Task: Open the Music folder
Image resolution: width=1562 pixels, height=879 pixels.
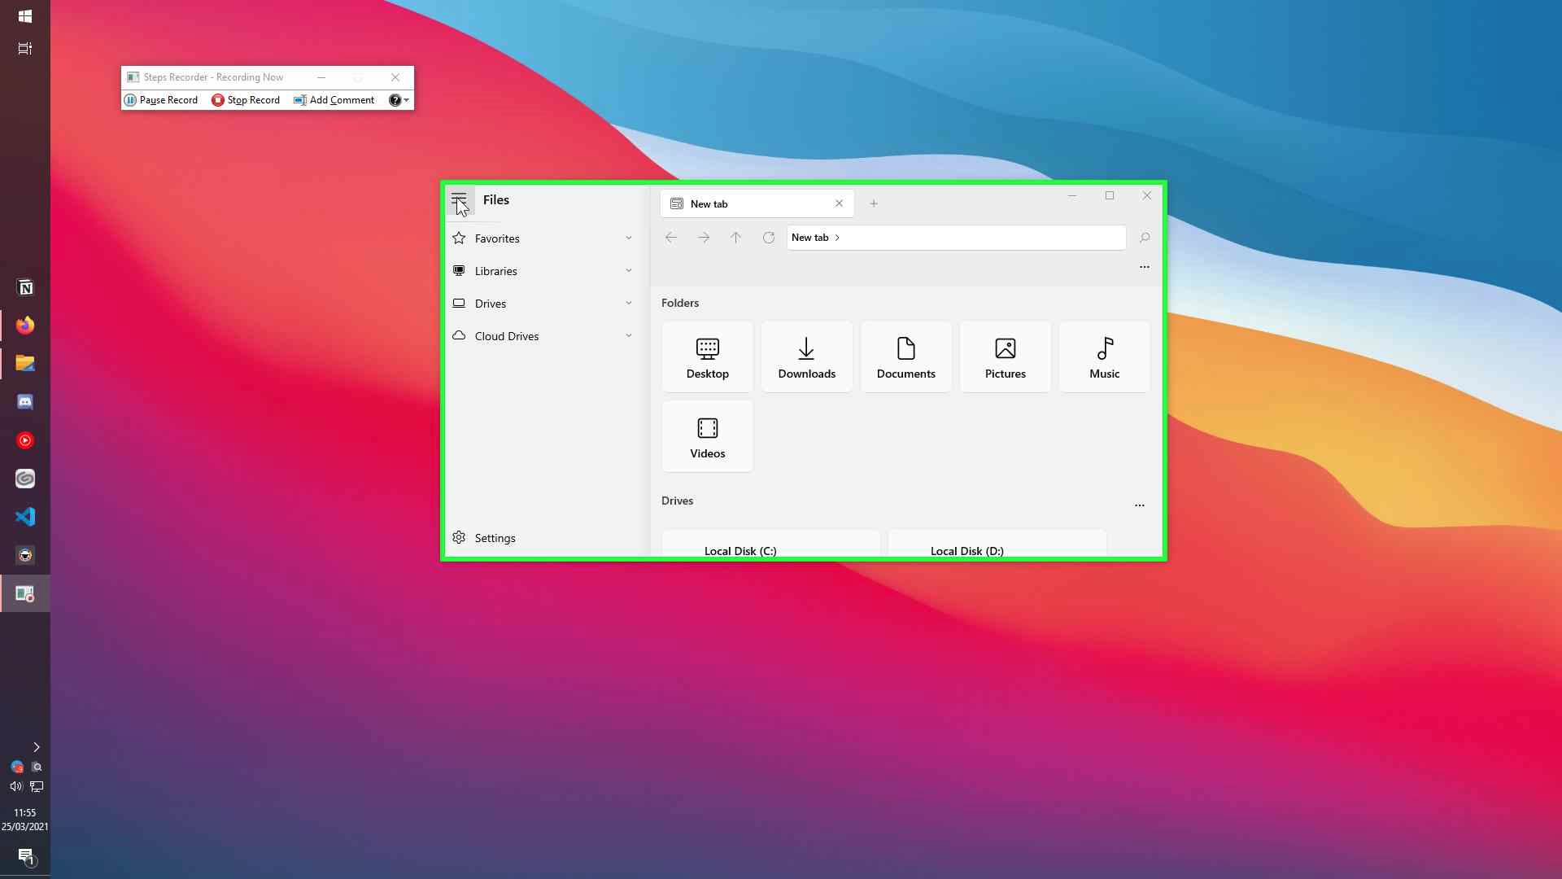Action: click(1104, 356)
